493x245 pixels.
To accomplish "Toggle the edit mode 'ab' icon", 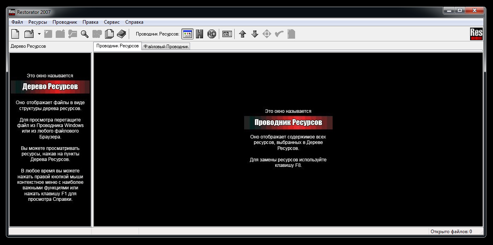I will pyautogui.click(x=227, y=34).
